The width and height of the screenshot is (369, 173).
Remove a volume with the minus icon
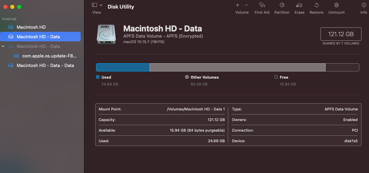coord(246,5)
